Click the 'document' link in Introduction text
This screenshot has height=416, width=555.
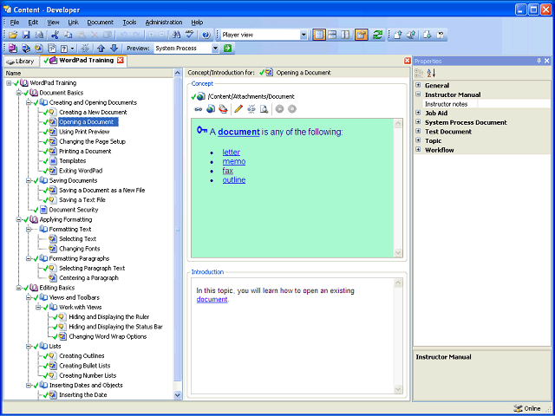coord(212,299)
